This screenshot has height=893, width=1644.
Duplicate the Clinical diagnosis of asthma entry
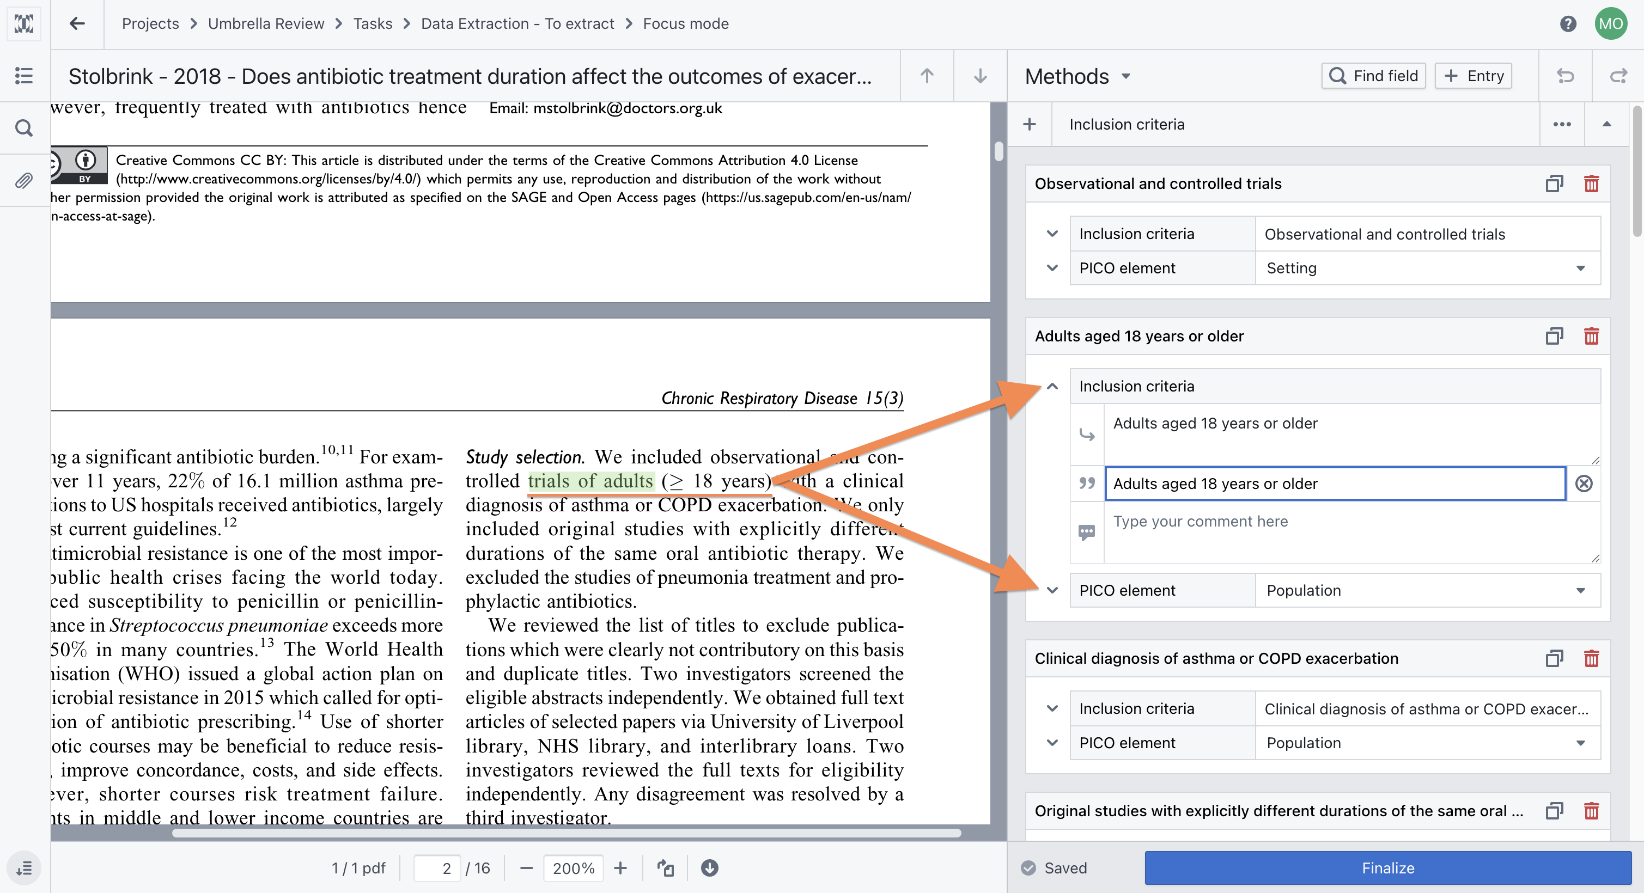point(1554,658)
